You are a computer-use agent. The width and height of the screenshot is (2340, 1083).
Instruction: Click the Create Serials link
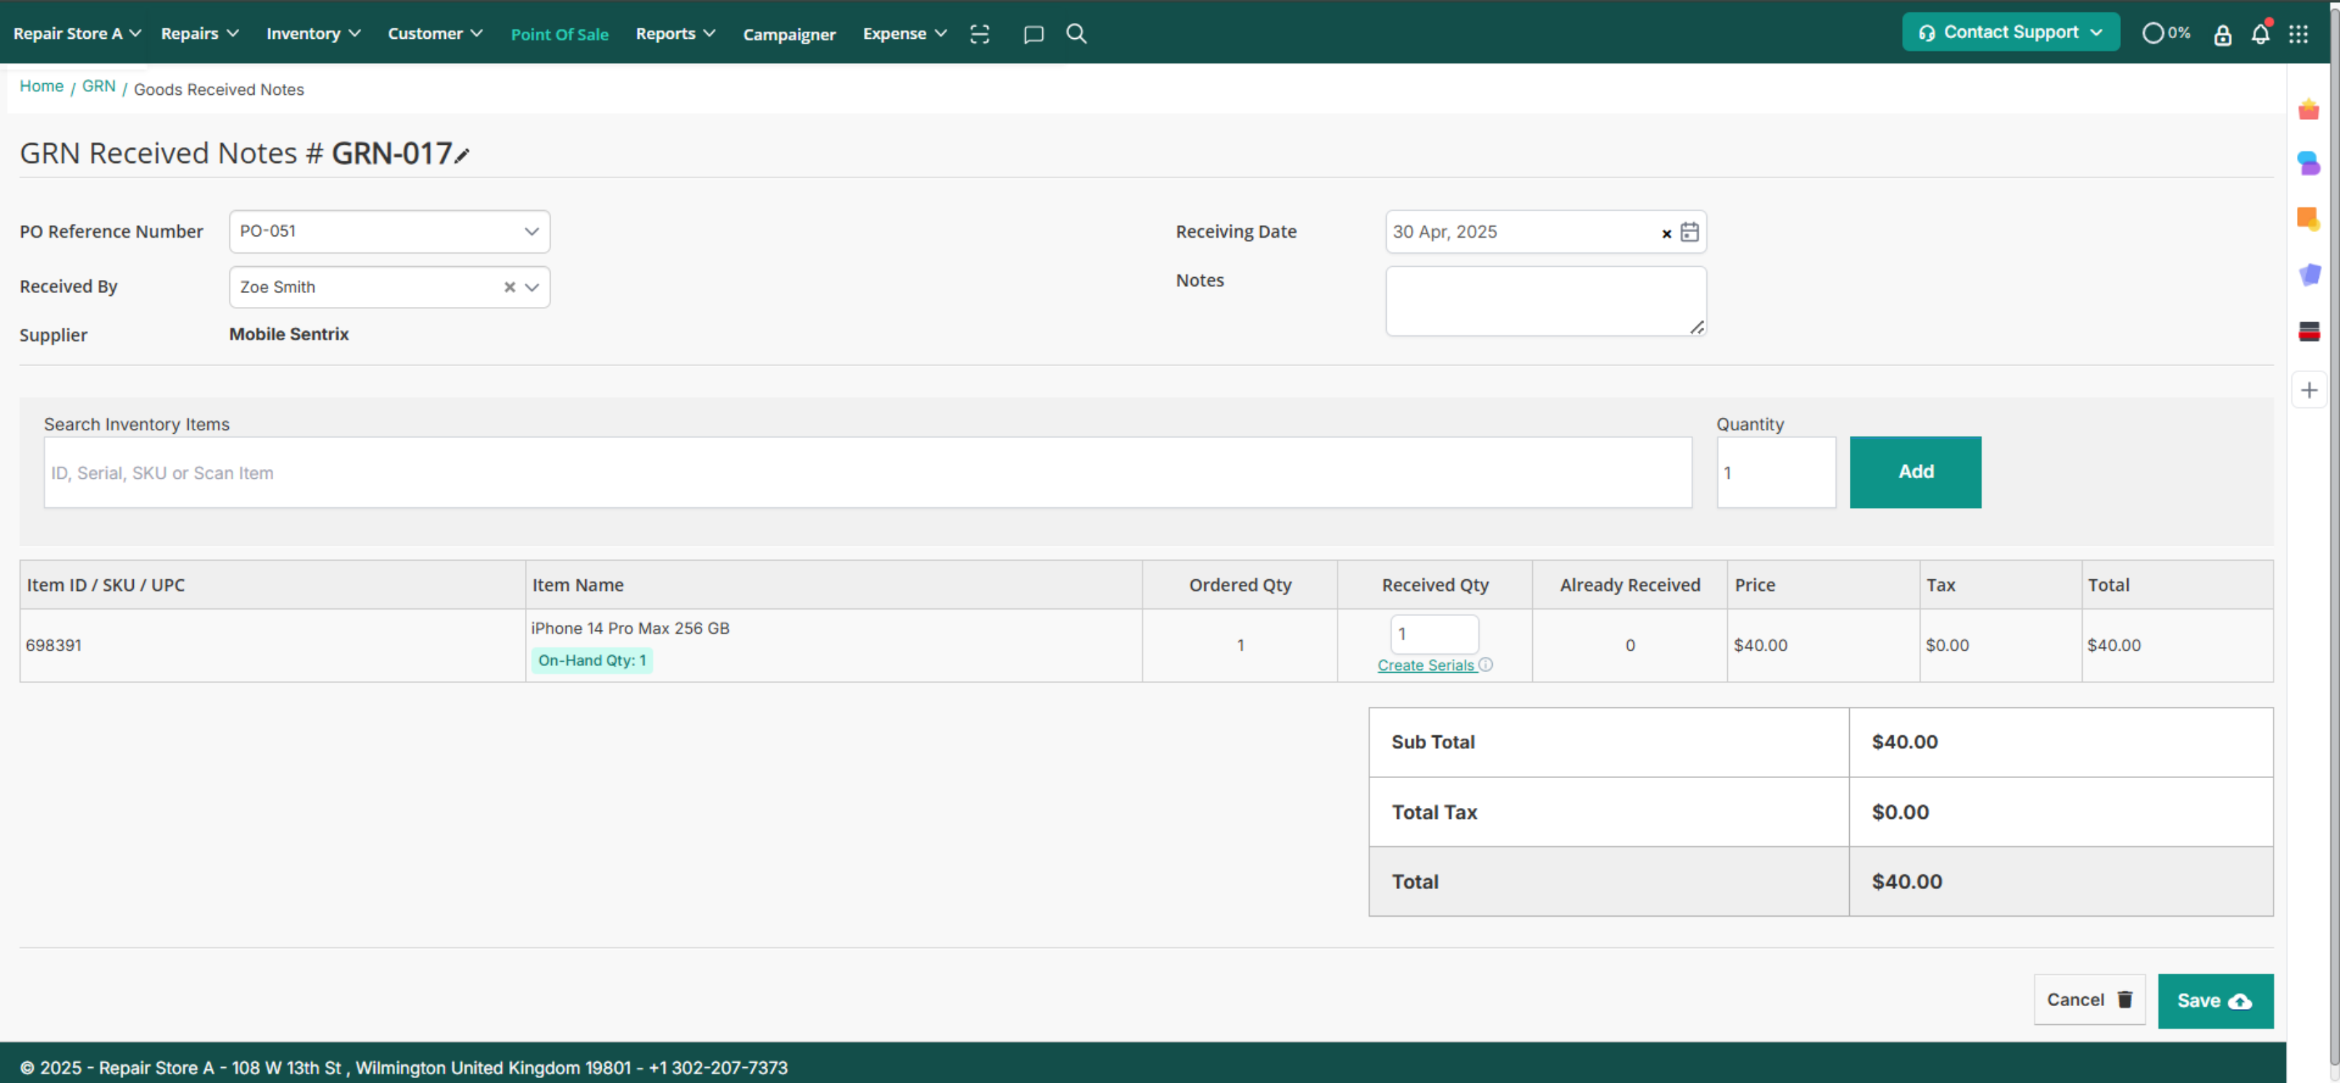1426,665
